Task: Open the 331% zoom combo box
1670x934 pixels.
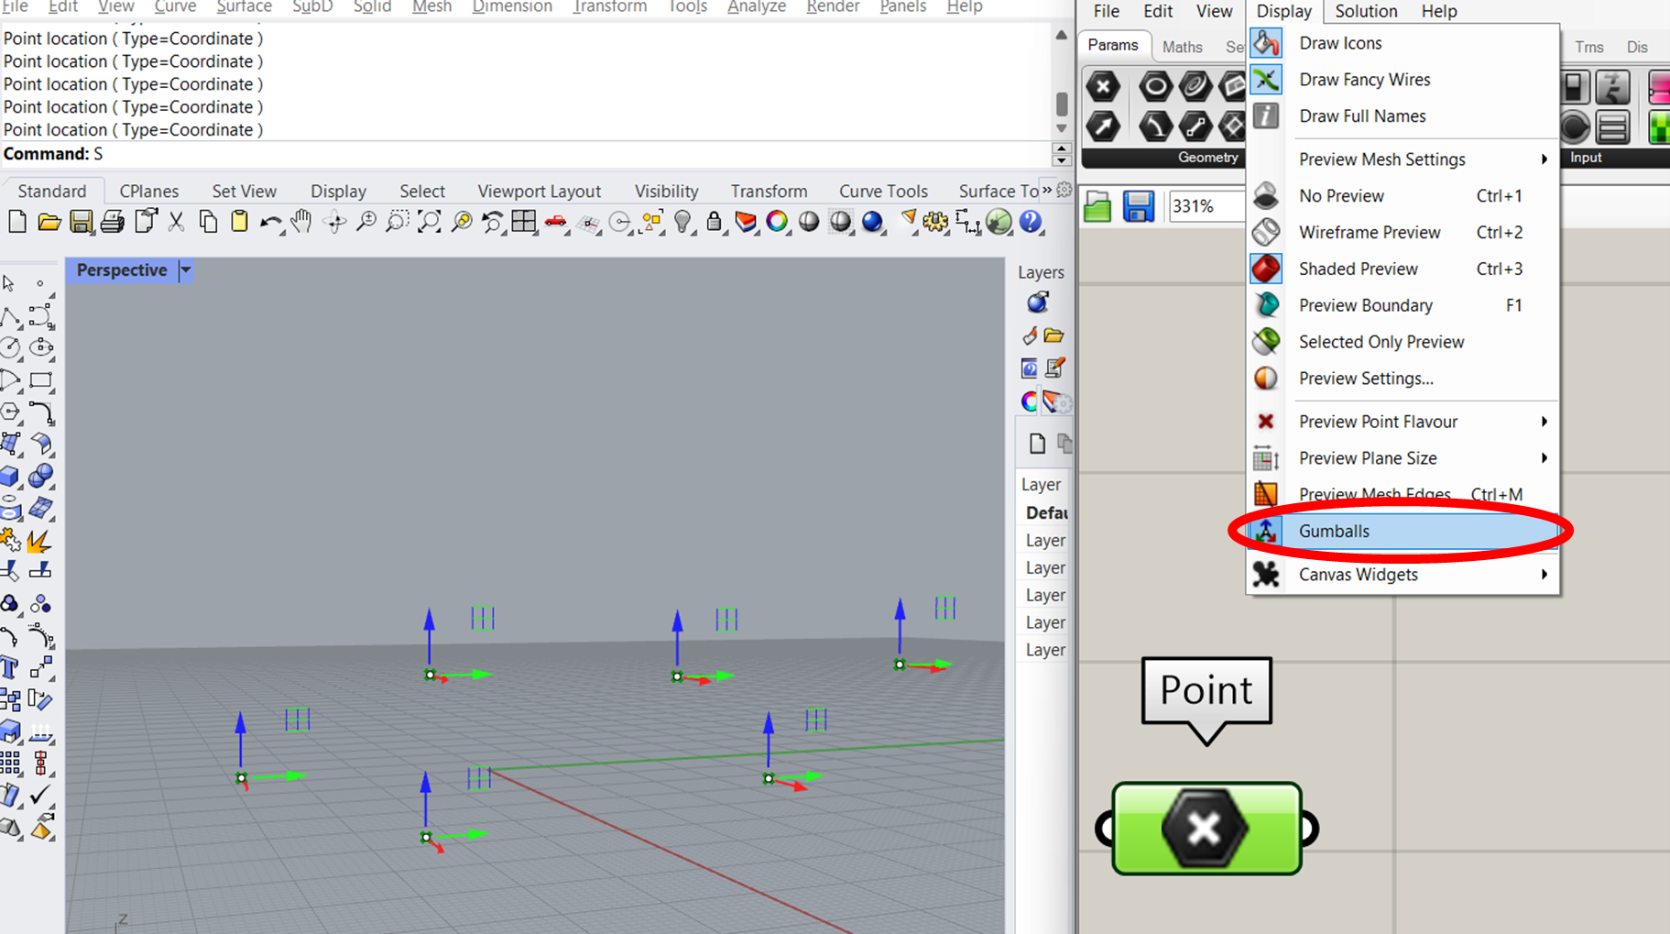Action: pos(1206,206)
